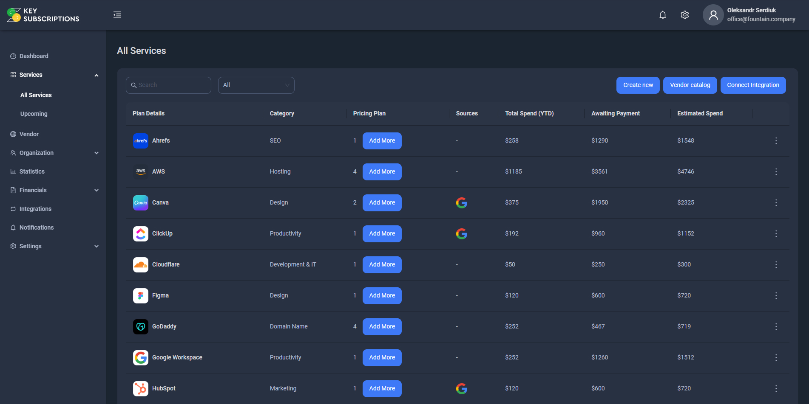Expand the Financials sidebar section

97,191
